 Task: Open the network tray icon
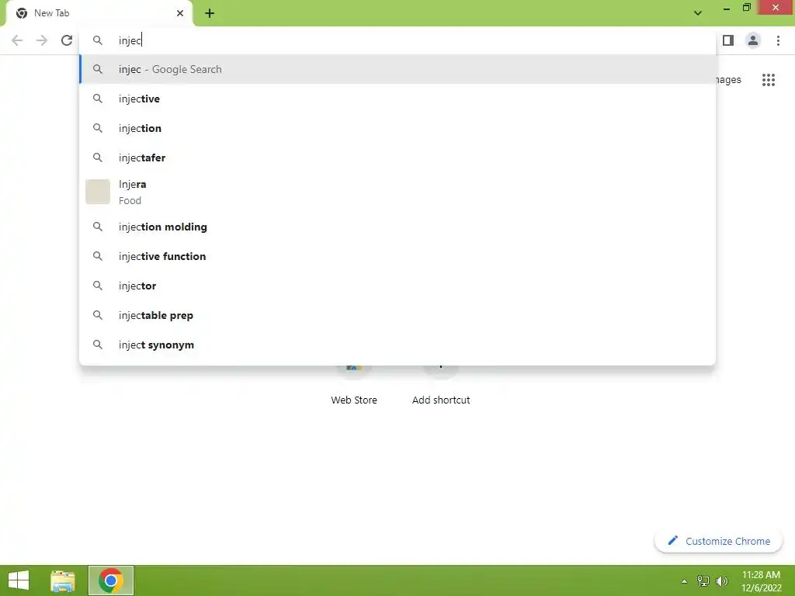click(703, 580)
